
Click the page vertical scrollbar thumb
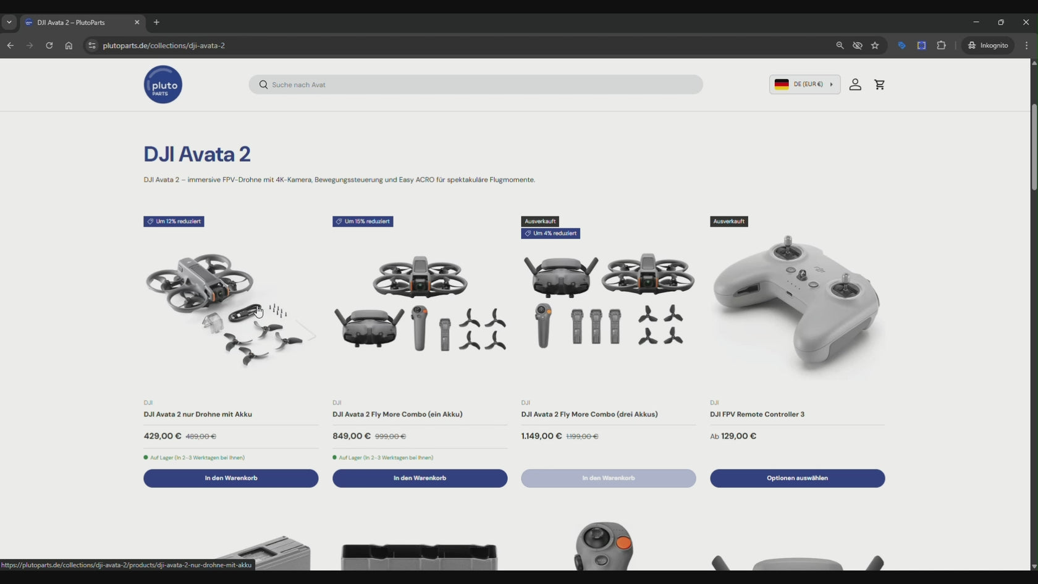coord(1034,148)
